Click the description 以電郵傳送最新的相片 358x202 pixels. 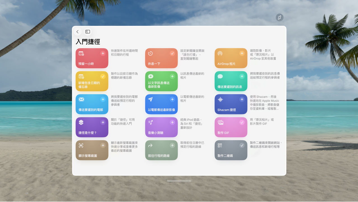(x=192, y=99)
